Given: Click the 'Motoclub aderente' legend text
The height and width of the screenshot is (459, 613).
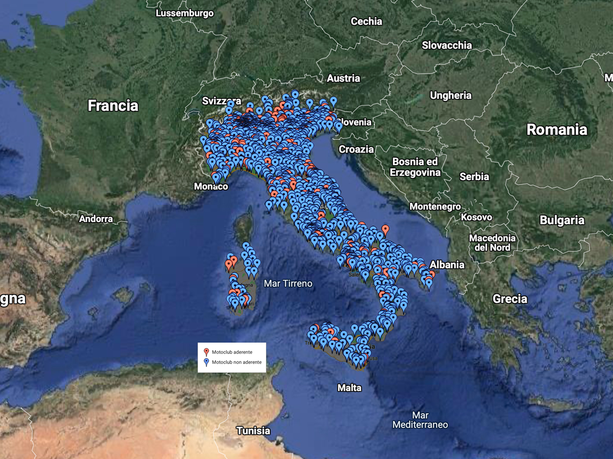Looking at the screenshot, I should [x=232, y=352].
